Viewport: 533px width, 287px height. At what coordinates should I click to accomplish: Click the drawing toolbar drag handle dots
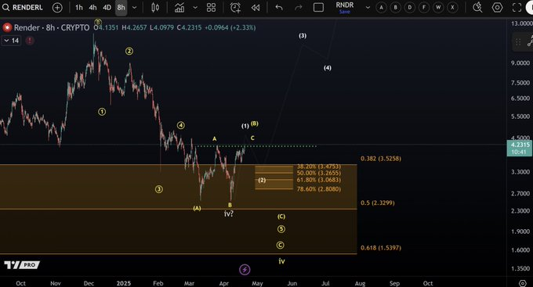[x=517, y=42]
